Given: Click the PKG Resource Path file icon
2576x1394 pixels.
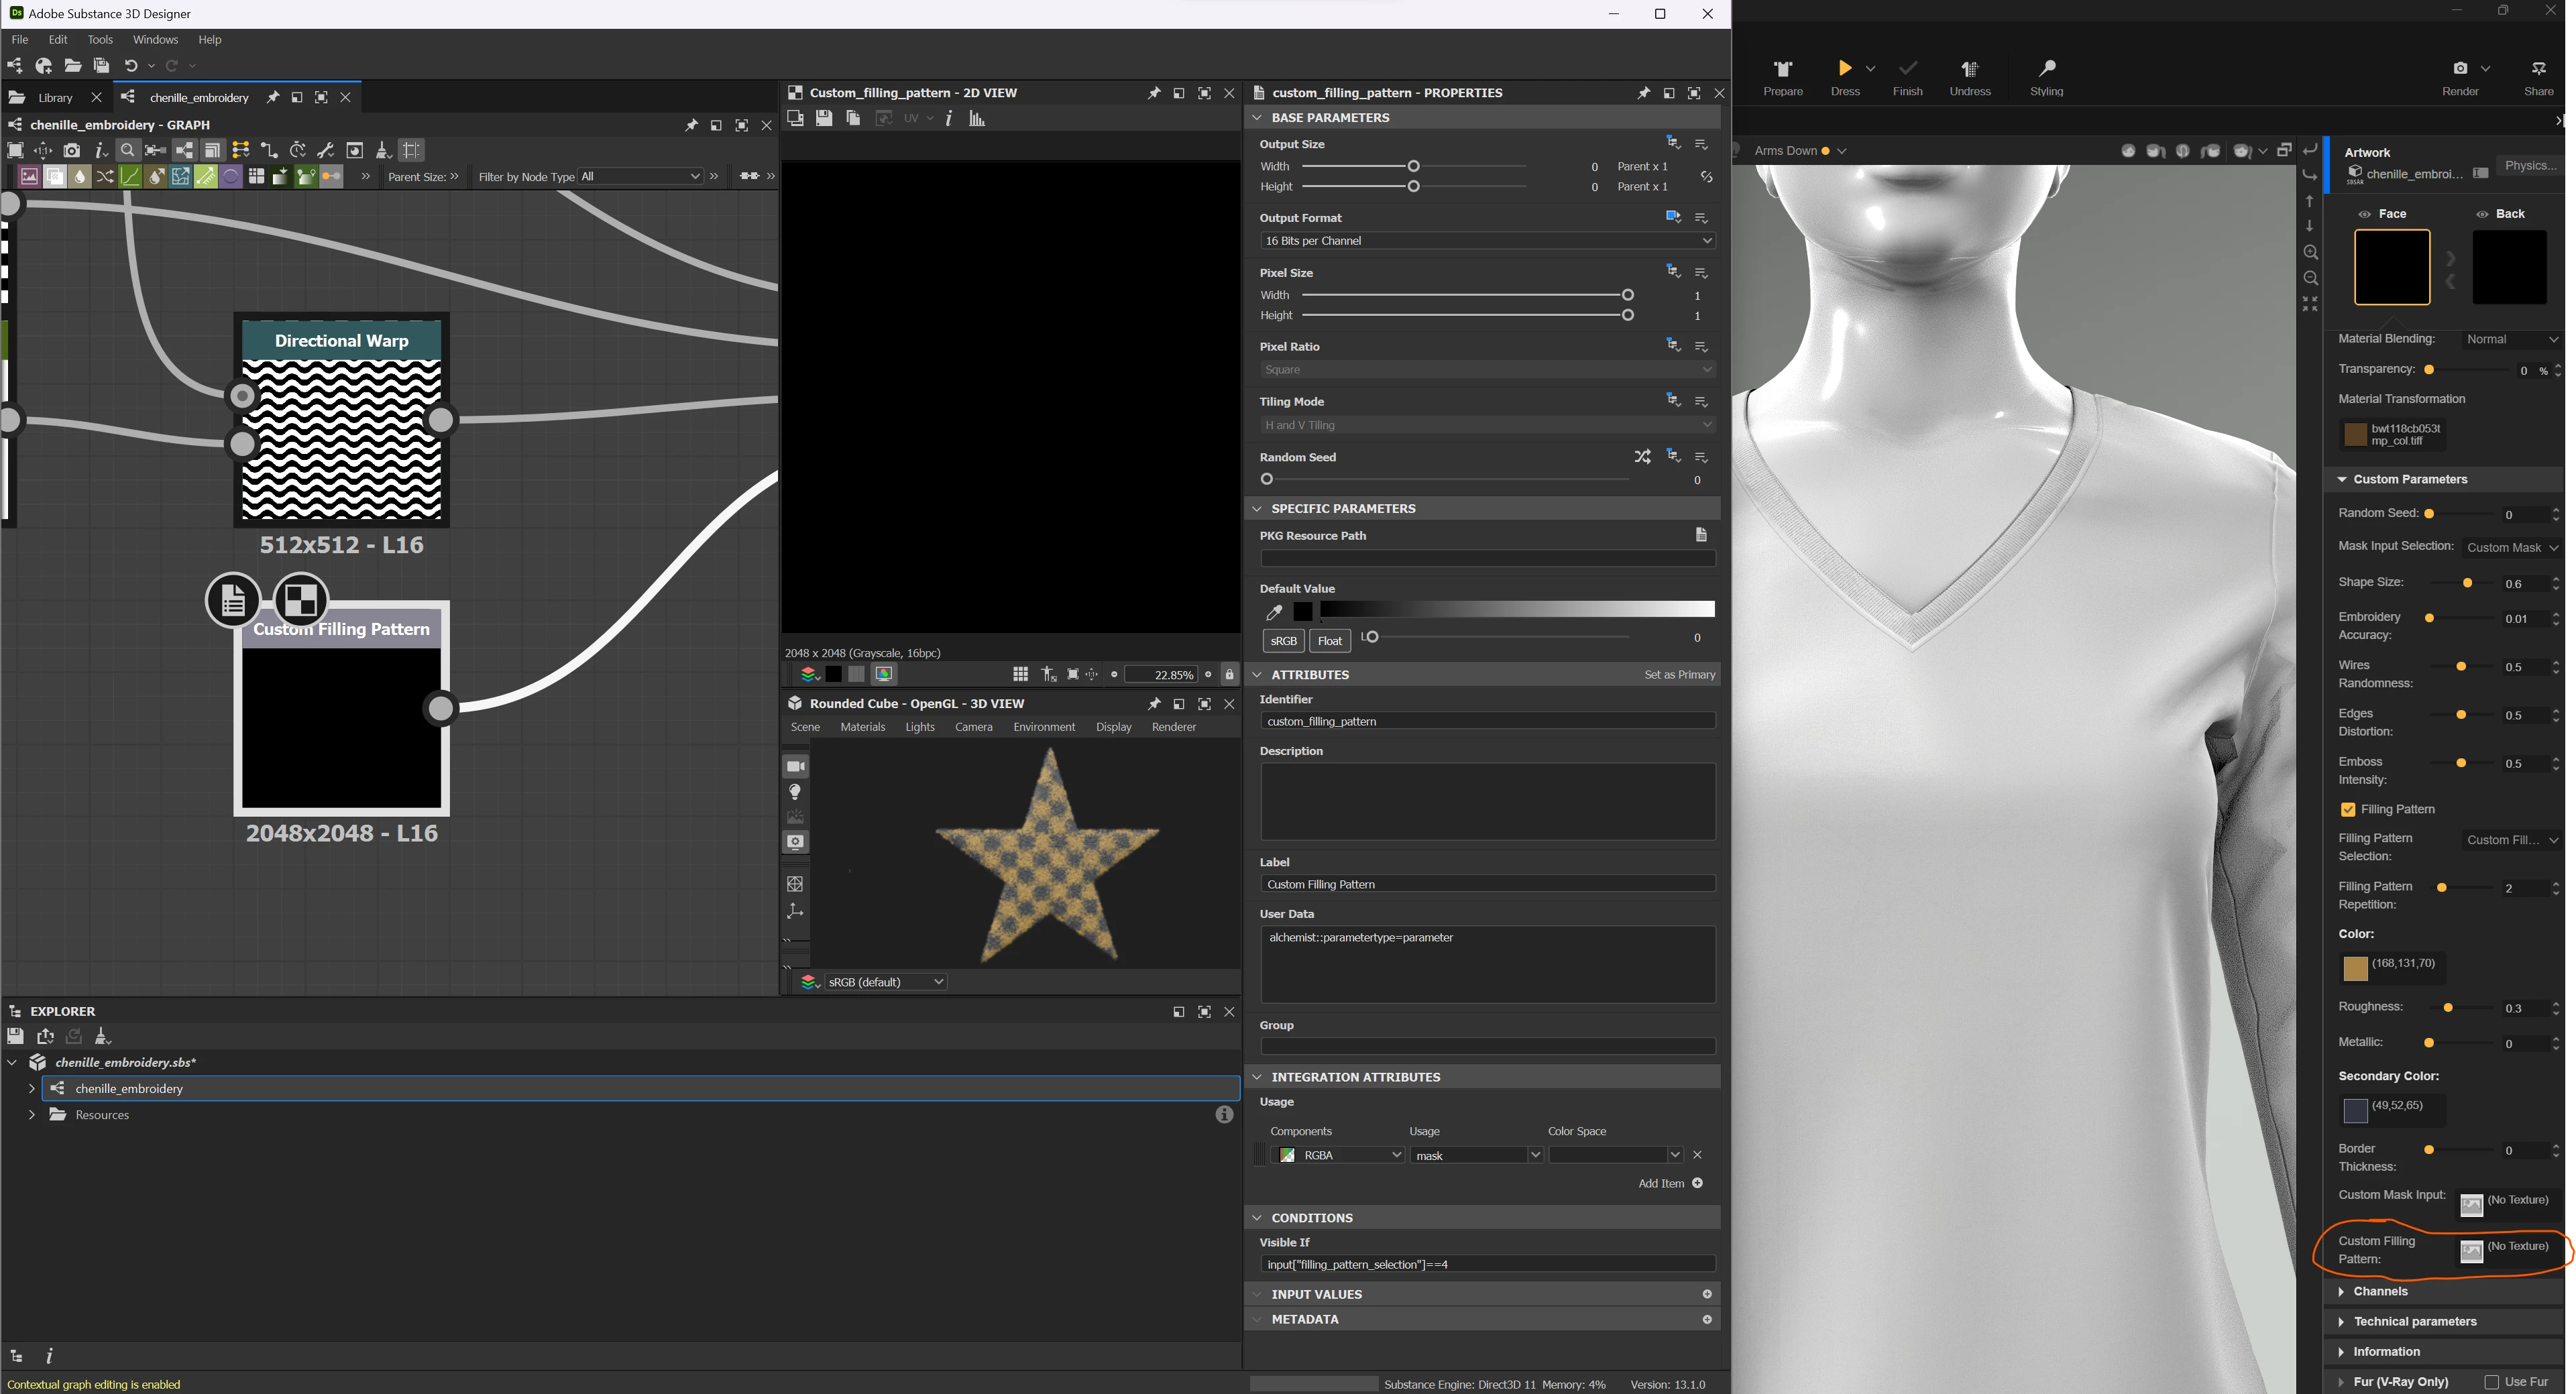Looking at the screenshot, I should pos(1701,535).
